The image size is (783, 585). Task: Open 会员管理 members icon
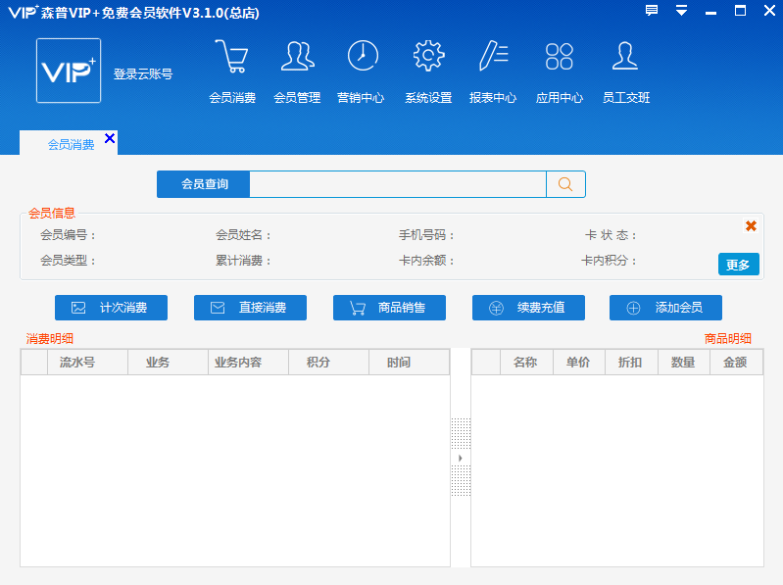coord(297,58)
